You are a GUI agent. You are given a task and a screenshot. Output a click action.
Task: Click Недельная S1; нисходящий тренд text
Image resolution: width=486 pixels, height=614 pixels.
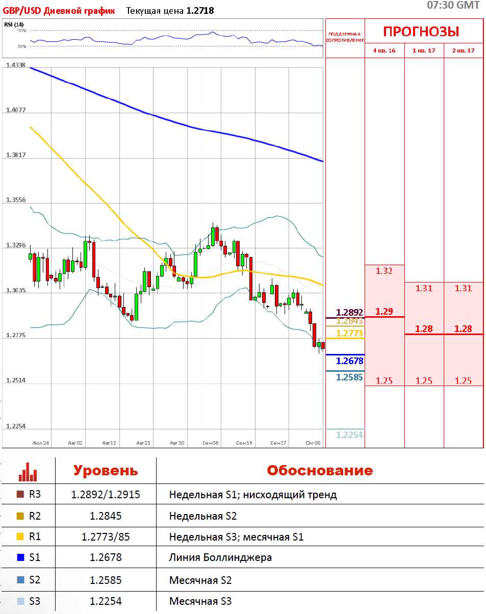(x=253, y=495)
